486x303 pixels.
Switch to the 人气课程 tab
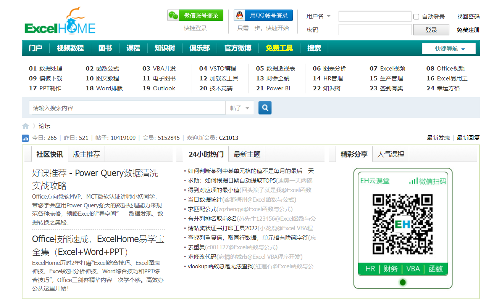pos(391,154)
